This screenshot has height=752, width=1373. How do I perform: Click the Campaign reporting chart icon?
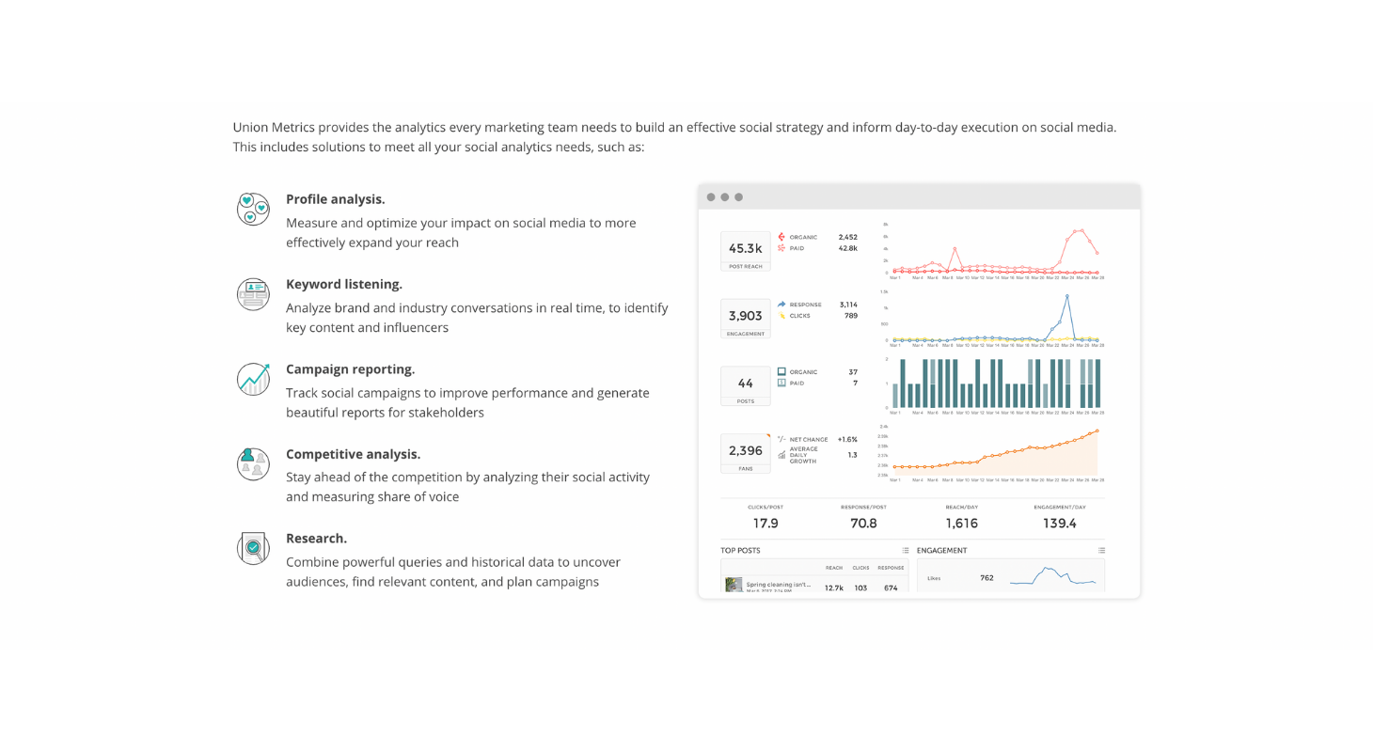[253, 379]
